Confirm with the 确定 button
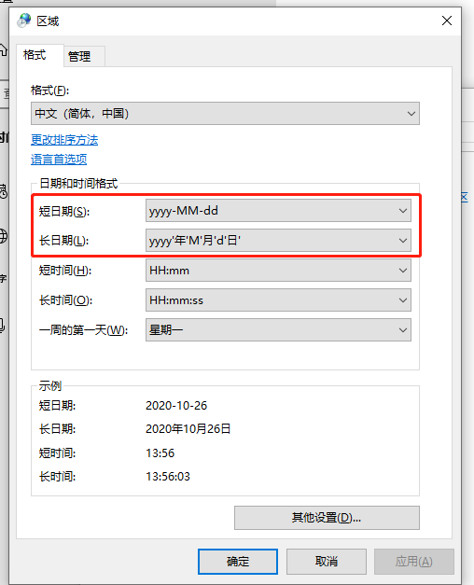Viewport: 474px width, 585px height. [x=238, y=561]
